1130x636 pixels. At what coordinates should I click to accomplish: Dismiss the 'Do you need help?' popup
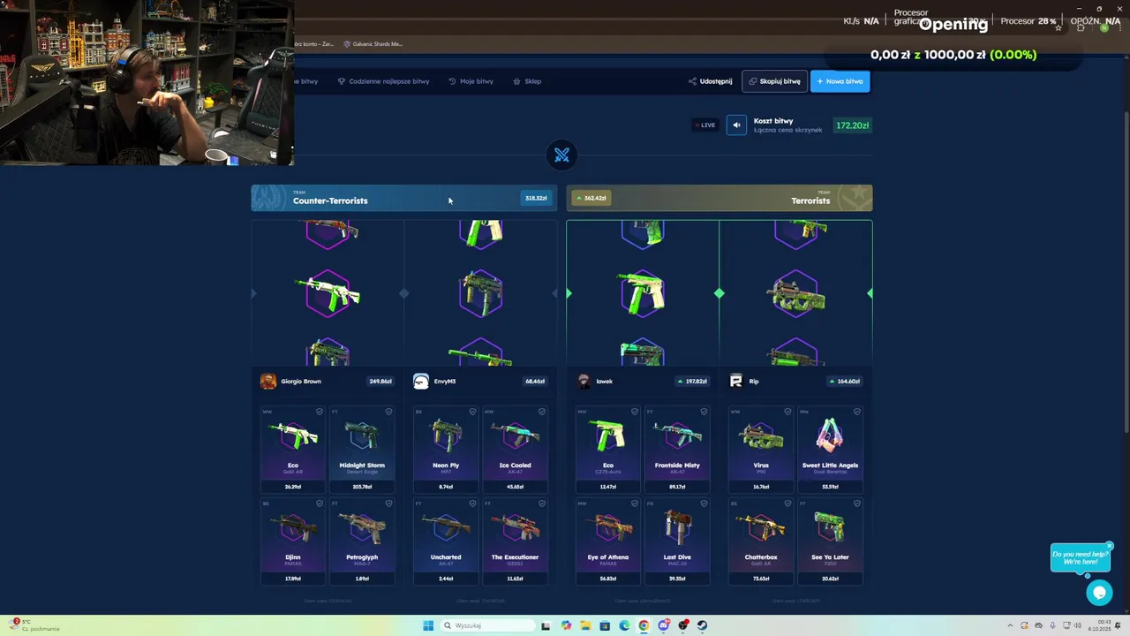[x=1110, y=545]
